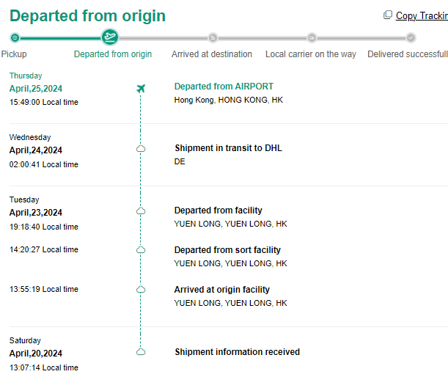Click the marker beside Arrived at origin facility
The width and height of the screenshot is (448, 388).
point(141,290)
